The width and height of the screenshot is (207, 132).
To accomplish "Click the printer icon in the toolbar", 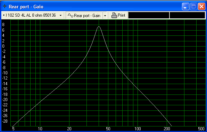I will (x=114, y=15).
